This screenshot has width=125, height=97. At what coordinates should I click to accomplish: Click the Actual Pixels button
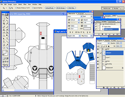tap(50, 8)
